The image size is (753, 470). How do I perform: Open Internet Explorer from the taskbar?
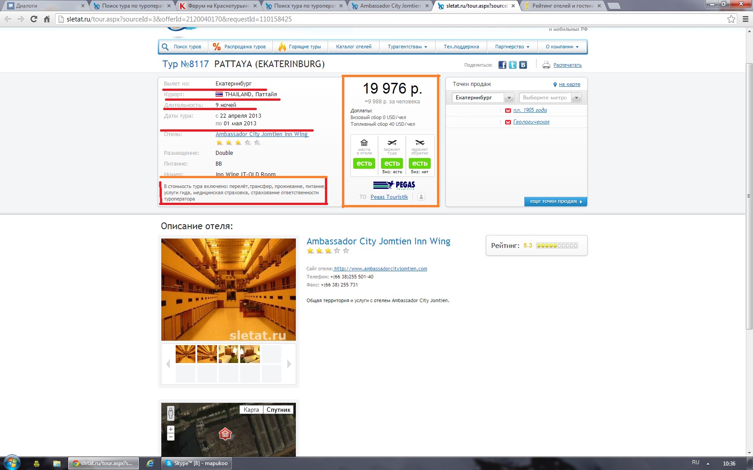[x=150, y=463]
